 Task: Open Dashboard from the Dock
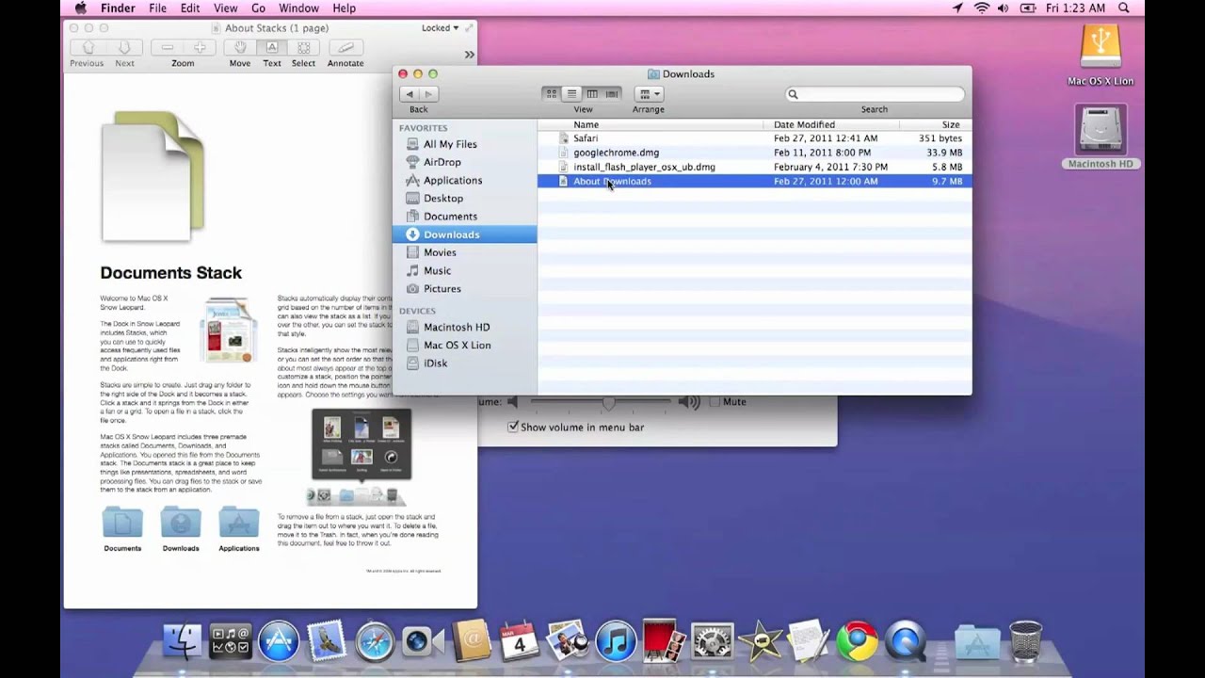pyautogui.click(x=230, y=641)
